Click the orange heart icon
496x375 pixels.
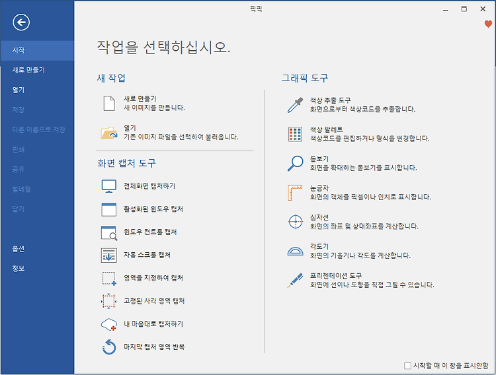[x=489, y=24]
